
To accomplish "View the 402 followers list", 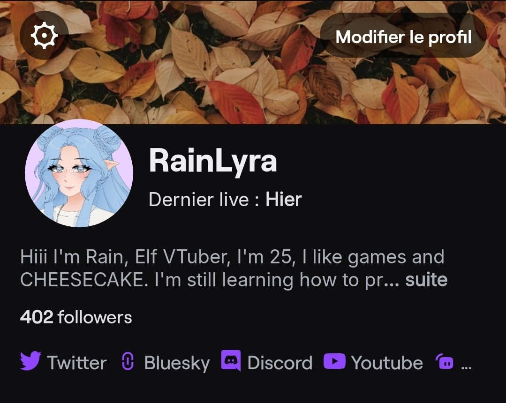I will 76,317.
